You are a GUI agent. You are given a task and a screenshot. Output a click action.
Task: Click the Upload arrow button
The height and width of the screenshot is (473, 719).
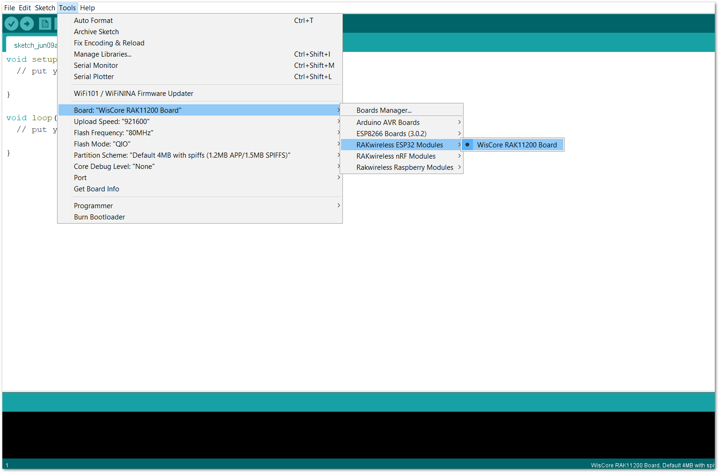(x=27, y=23)
